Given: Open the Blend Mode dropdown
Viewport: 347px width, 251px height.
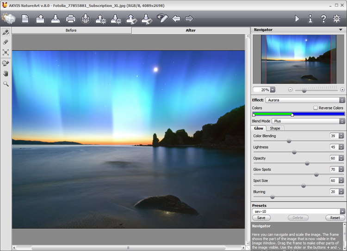Looking at the screenshot, I should pyautogui.click(x=308, y=121).
